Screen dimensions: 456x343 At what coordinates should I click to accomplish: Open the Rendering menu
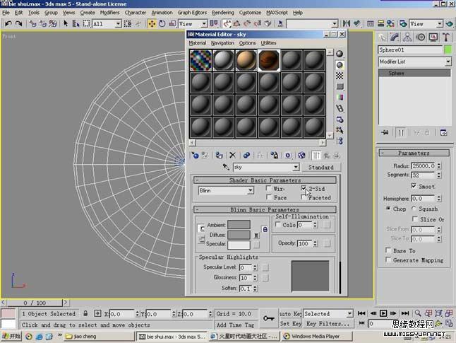coord(223,13)
